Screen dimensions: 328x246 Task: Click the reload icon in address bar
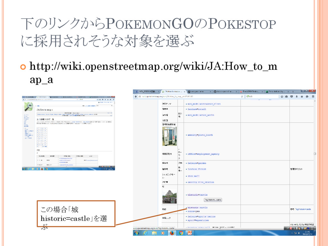242,96
